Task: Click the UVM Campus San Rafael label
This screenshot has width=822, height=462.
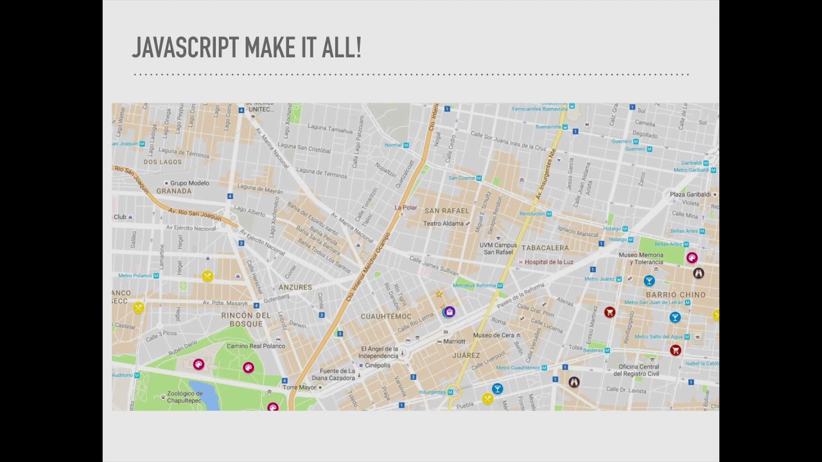Action: (498, 248)
